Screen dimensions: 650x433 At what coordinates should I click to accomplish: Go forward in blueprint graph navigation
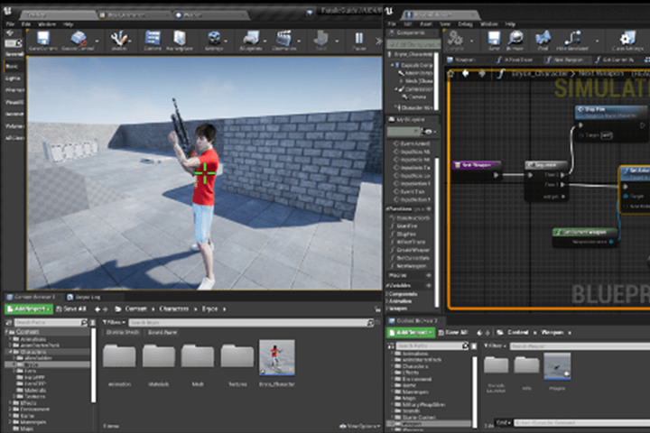482,73
